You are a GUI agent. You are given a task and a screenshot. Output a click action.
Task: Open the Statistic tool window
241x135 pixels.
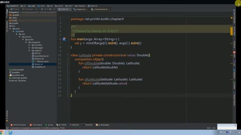pos(75,125)
